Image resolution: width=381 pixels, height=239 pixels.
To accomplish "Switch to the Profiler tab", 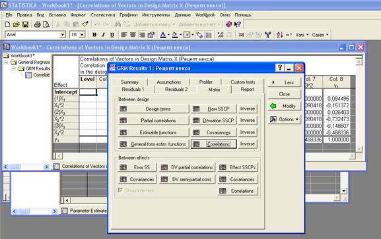I will 206,82.
